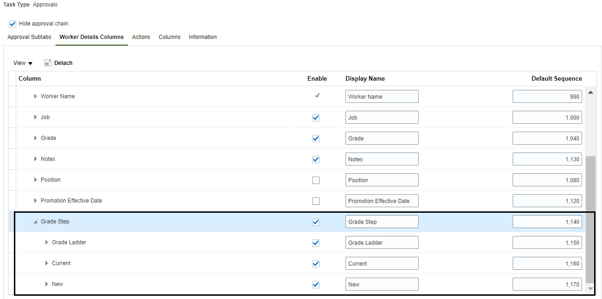The width and height of the screenshot is (602, 299).
Task: Expand the Promotion Effective Date row
Action: tap(36, 201)
